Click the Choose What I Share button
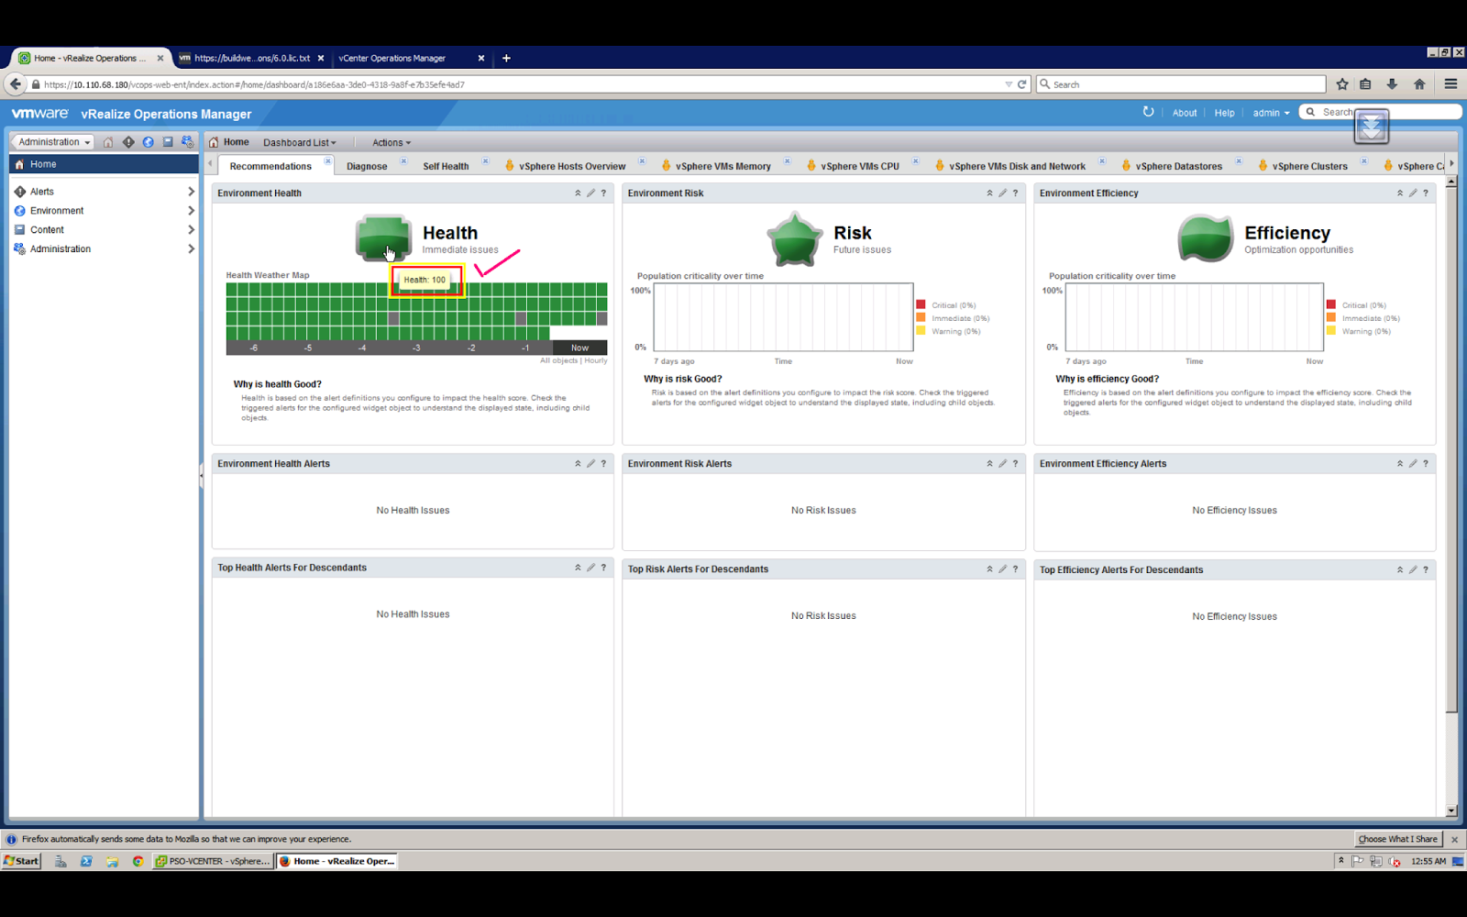This screenshot has height=917, width=1467. coord(1397,839)
